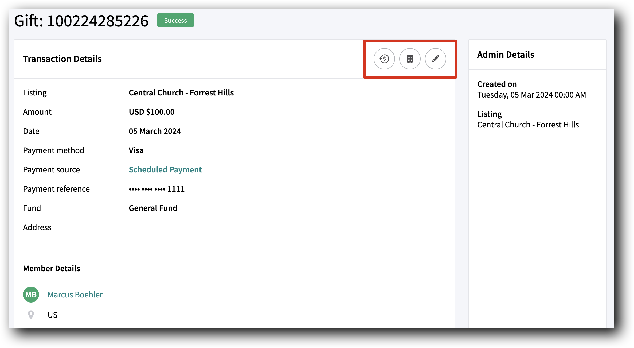The width and height of the screenshot is (634, 348).
Task: Select the General Fund value
Action: [153, 208]
